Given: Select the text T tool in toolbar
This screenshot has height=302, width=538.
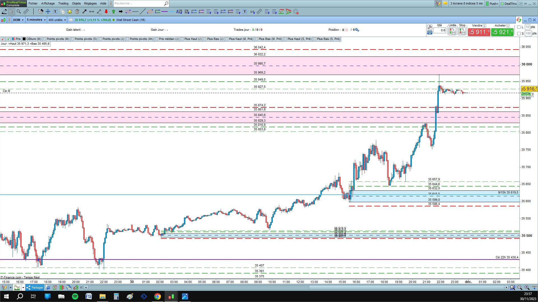Looking at the screenshot, I should click(x=55, y=11).
